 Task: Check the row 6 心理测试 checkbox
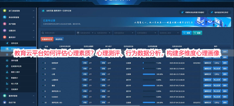tap(43, 80)
